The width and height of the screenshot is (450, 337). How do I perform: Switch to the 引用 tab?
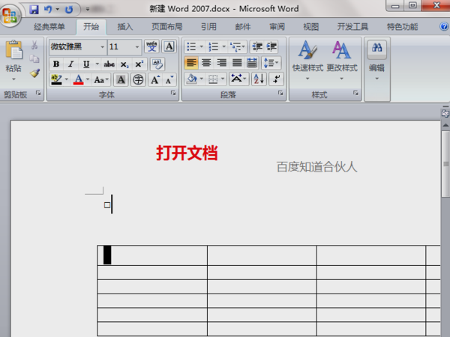pos(208,27)
